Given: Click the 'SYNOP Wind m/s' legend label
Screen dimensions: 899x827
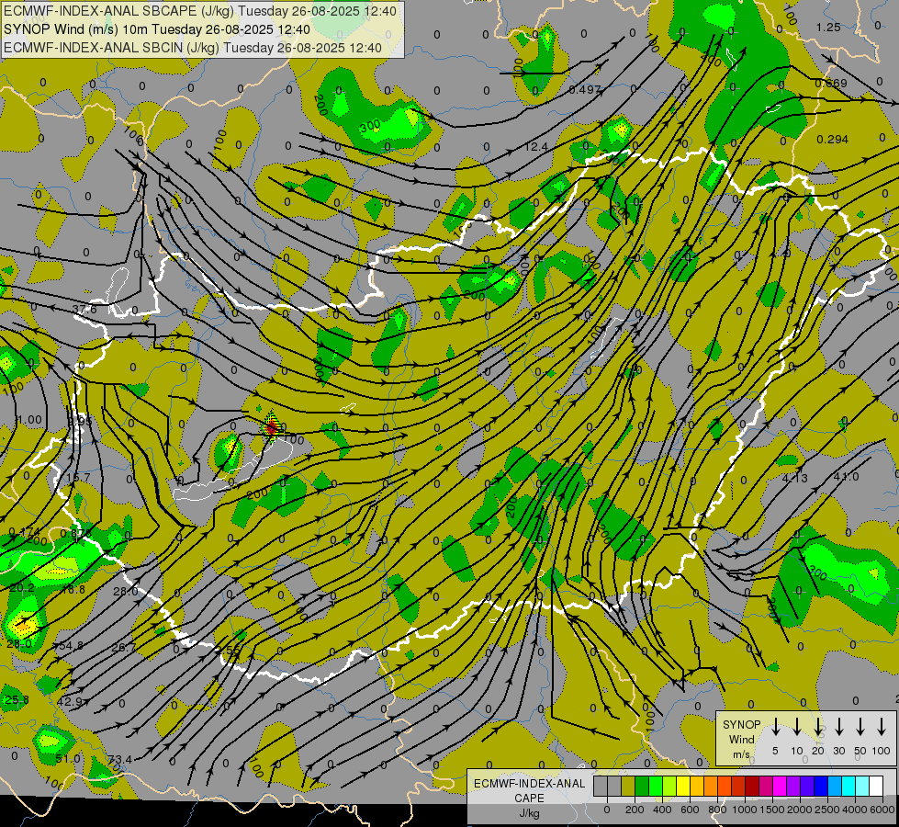Looking at the screenshot, I should [741, 739].
